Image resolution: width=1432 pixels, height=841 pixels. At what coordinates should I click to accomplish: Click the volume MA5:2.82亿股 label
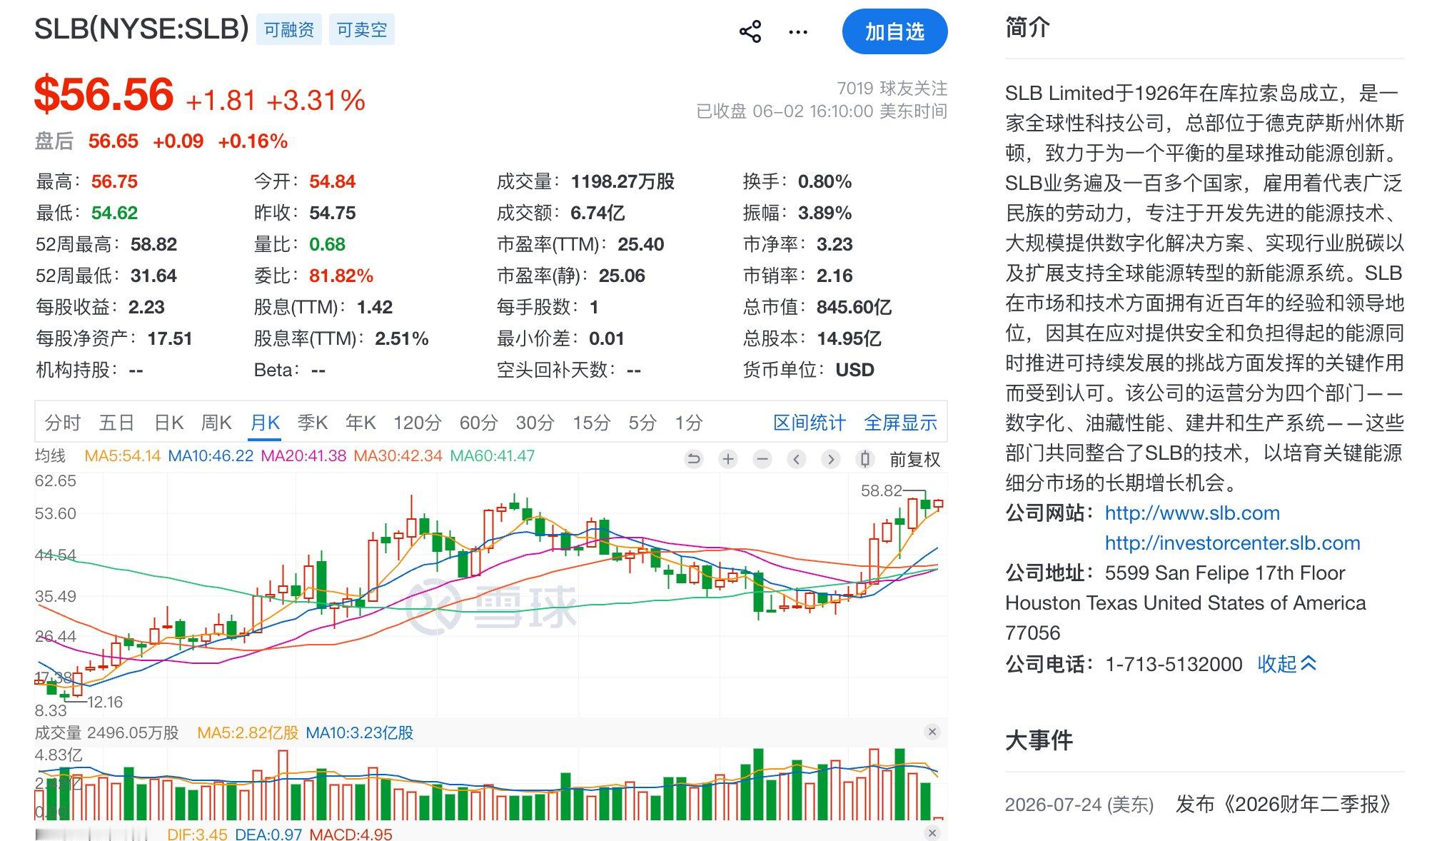[248, 732]
